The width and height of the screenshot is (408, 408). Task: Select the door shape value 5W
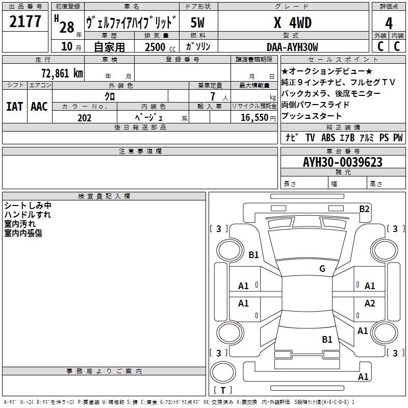point(197,22)
